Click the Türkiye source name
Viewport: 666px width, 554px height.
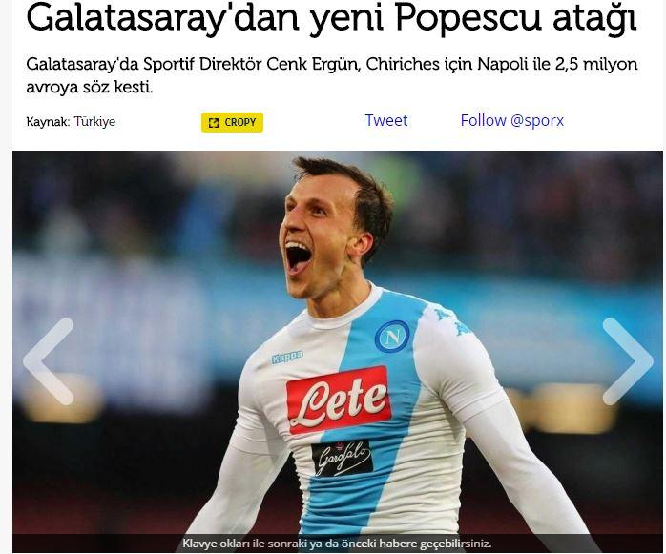[x=94, y=122]
